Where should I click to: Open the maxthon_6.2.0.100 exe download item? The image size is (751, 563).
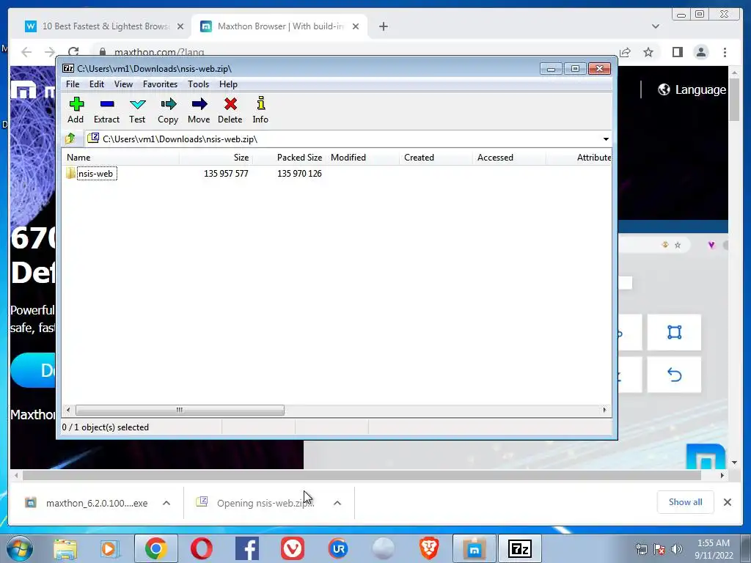tap(87, 503)
